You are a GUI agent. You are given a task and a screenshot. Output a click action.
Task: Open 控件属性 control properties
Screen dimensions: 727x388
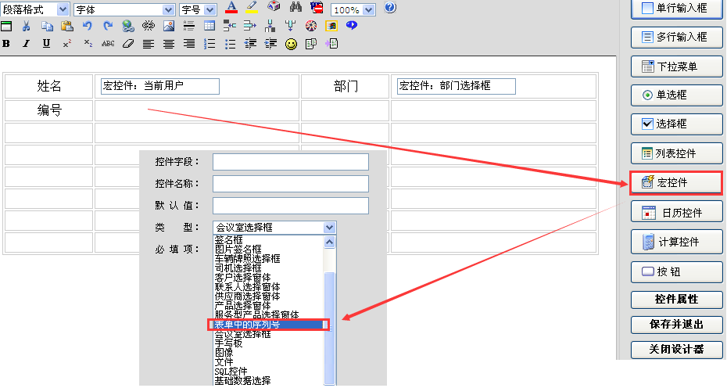coord(676,300)
